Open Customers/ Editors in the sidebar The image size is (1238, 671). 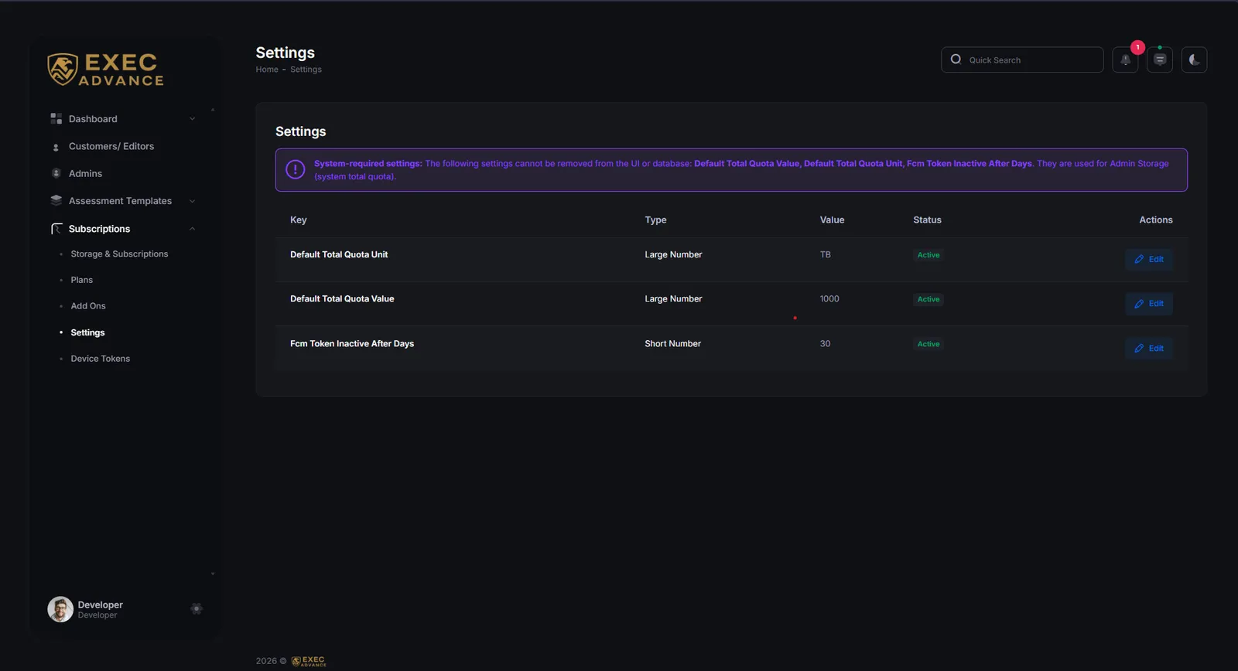(x=111, y=146)
